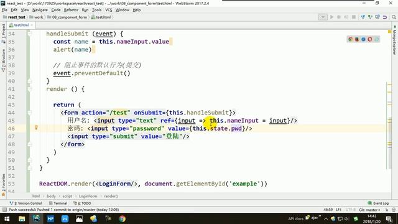Open Event Log panel
The width and height of the screenshot is (398, 224).
coord(378,203)
